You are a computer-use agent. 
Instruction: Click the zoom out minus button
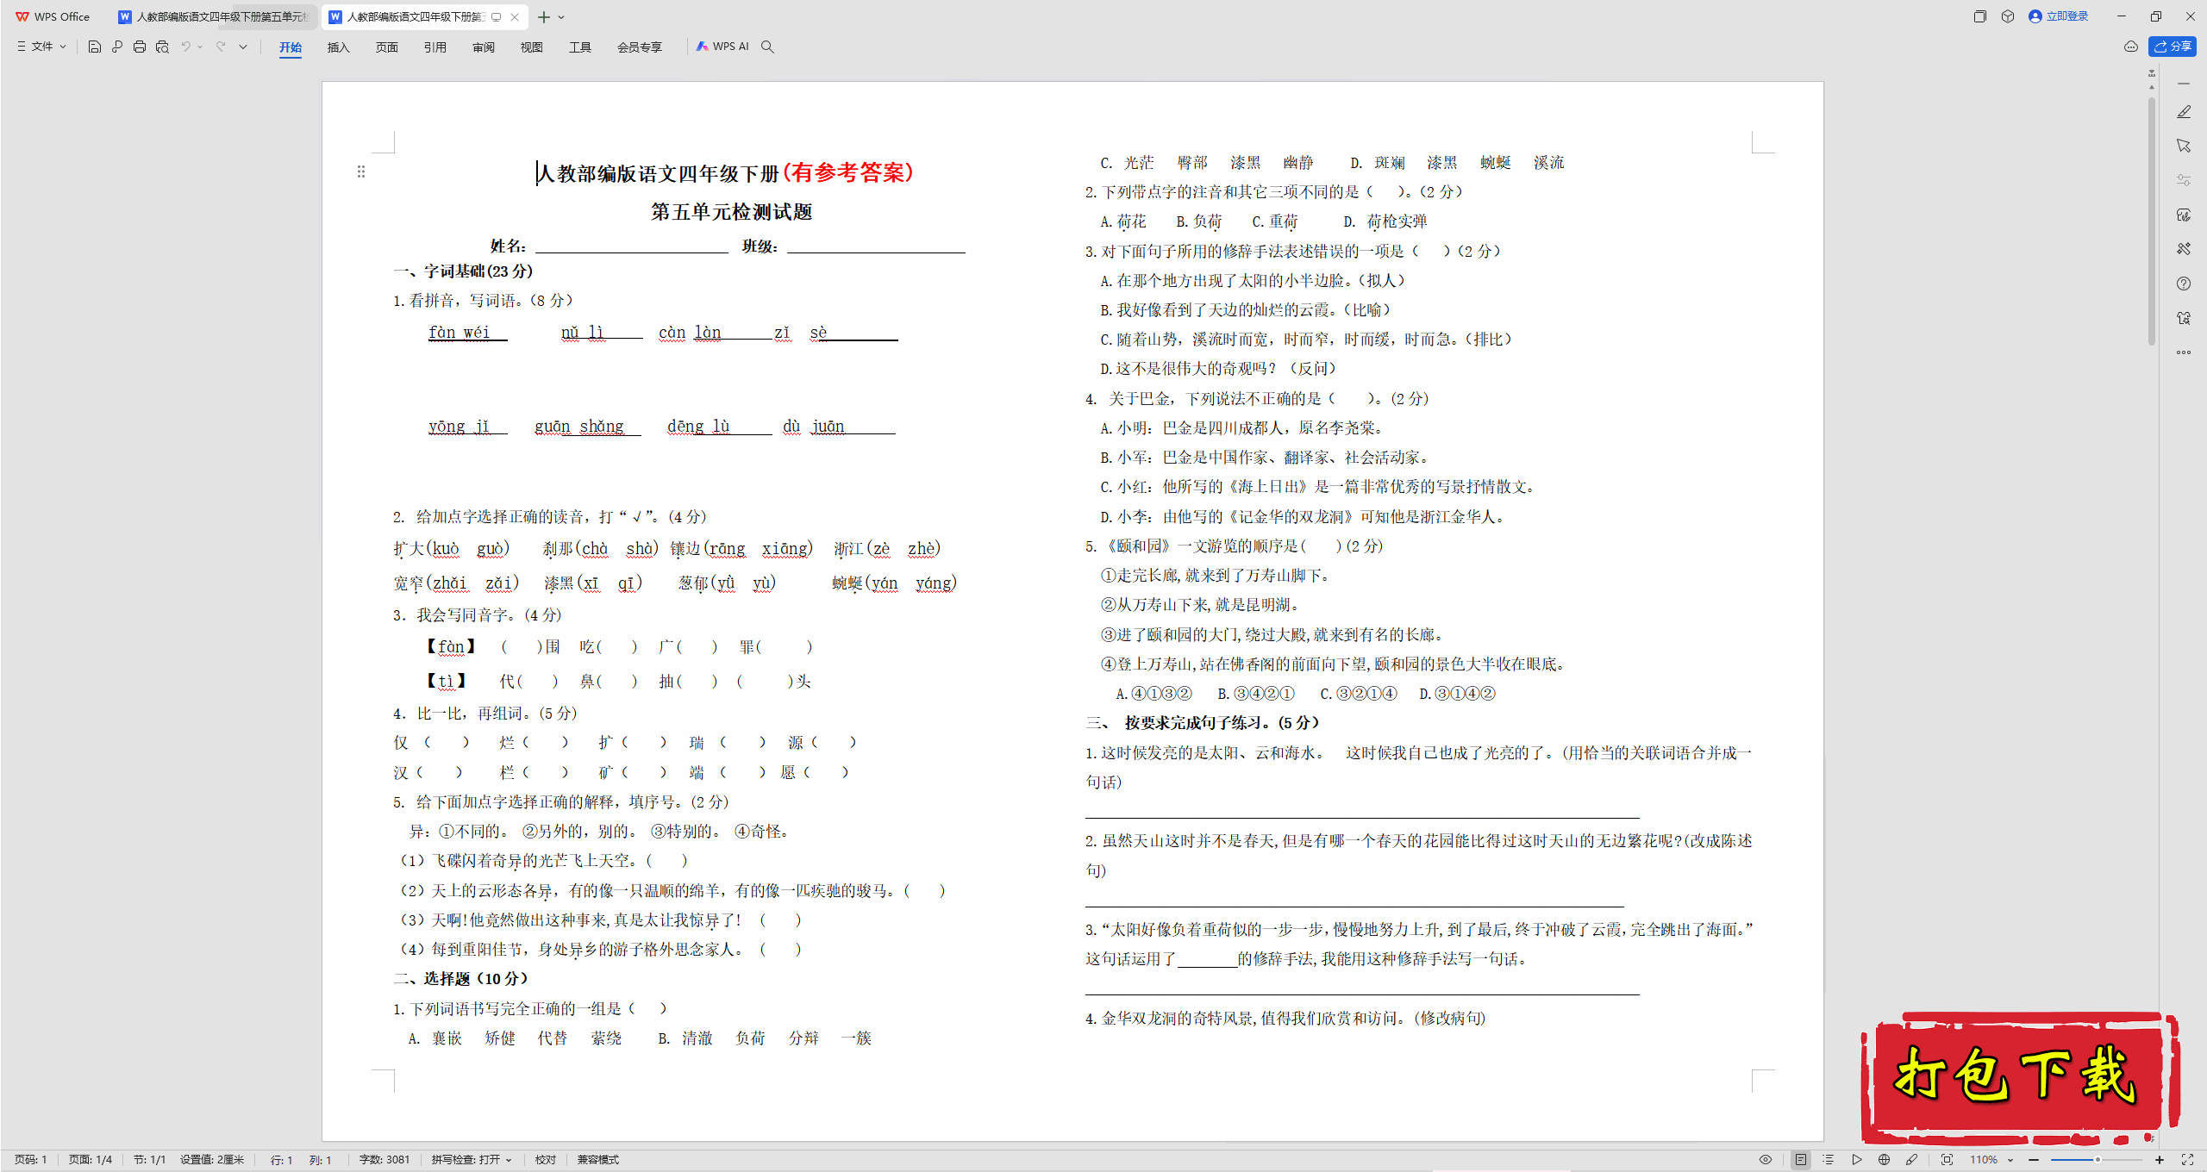2034,1160
